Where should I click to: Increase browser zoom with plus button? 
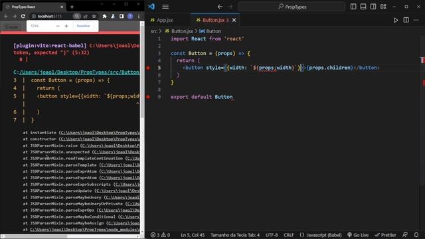click(x=66, y=26)
